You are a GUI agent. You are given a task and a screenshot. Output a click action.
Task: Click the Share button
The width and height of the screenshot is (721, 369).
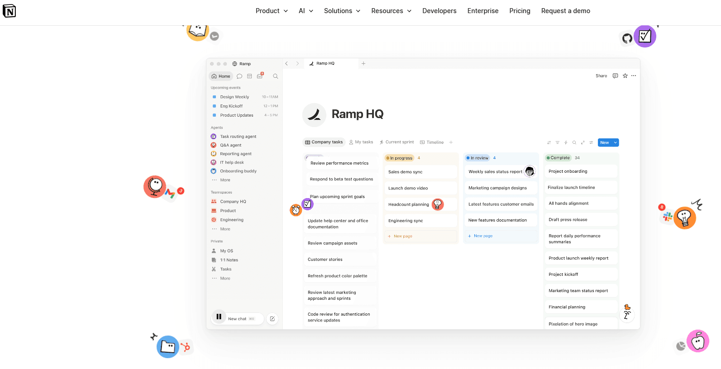[602, 76]
